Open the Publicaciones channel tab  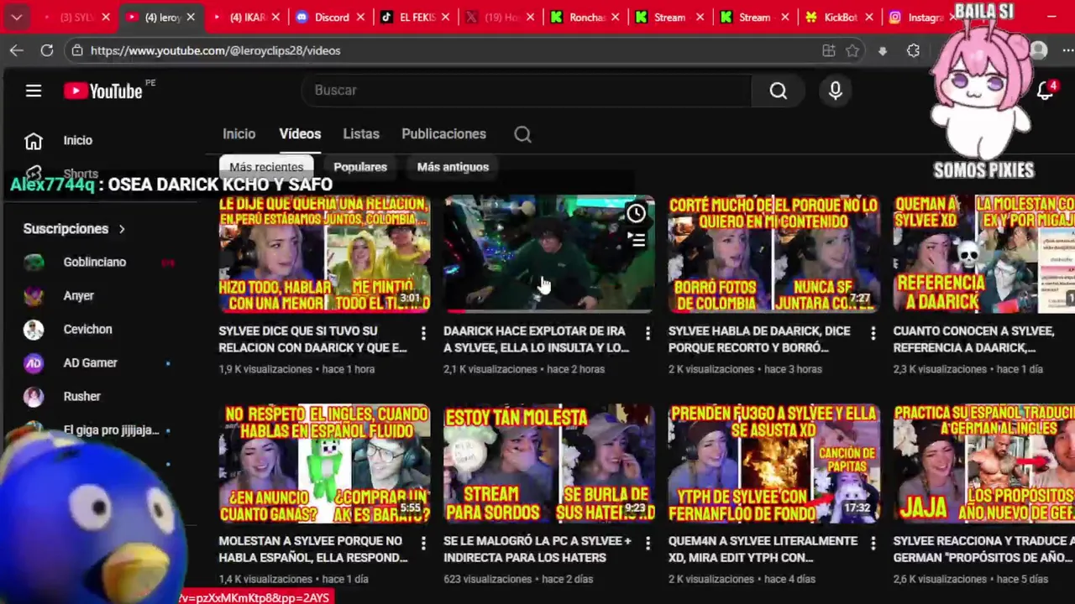click(443, 134)
